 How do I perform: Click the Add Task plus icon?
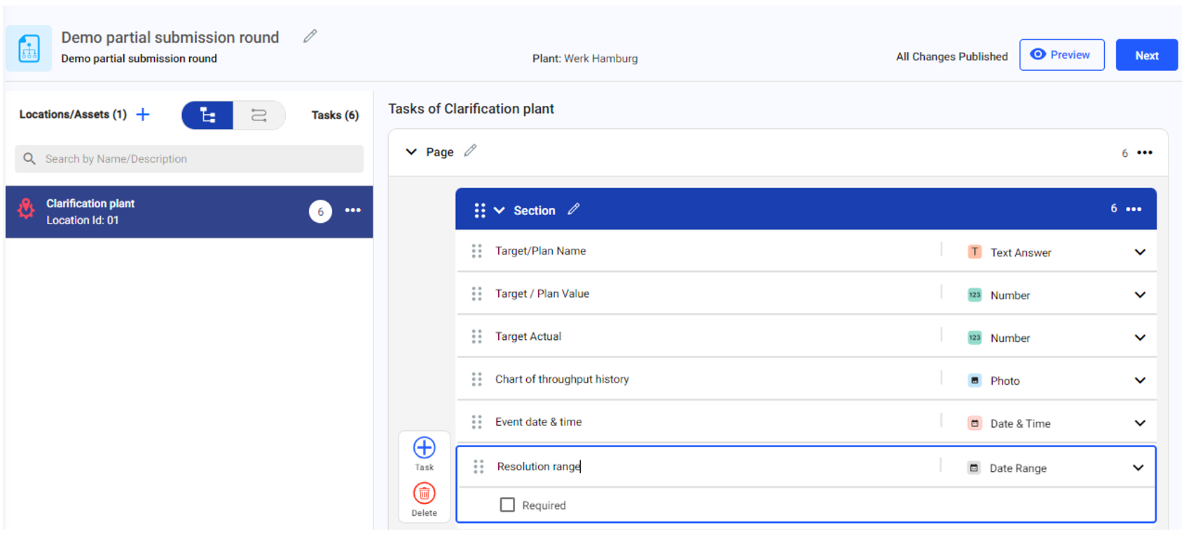pos(424,448)
